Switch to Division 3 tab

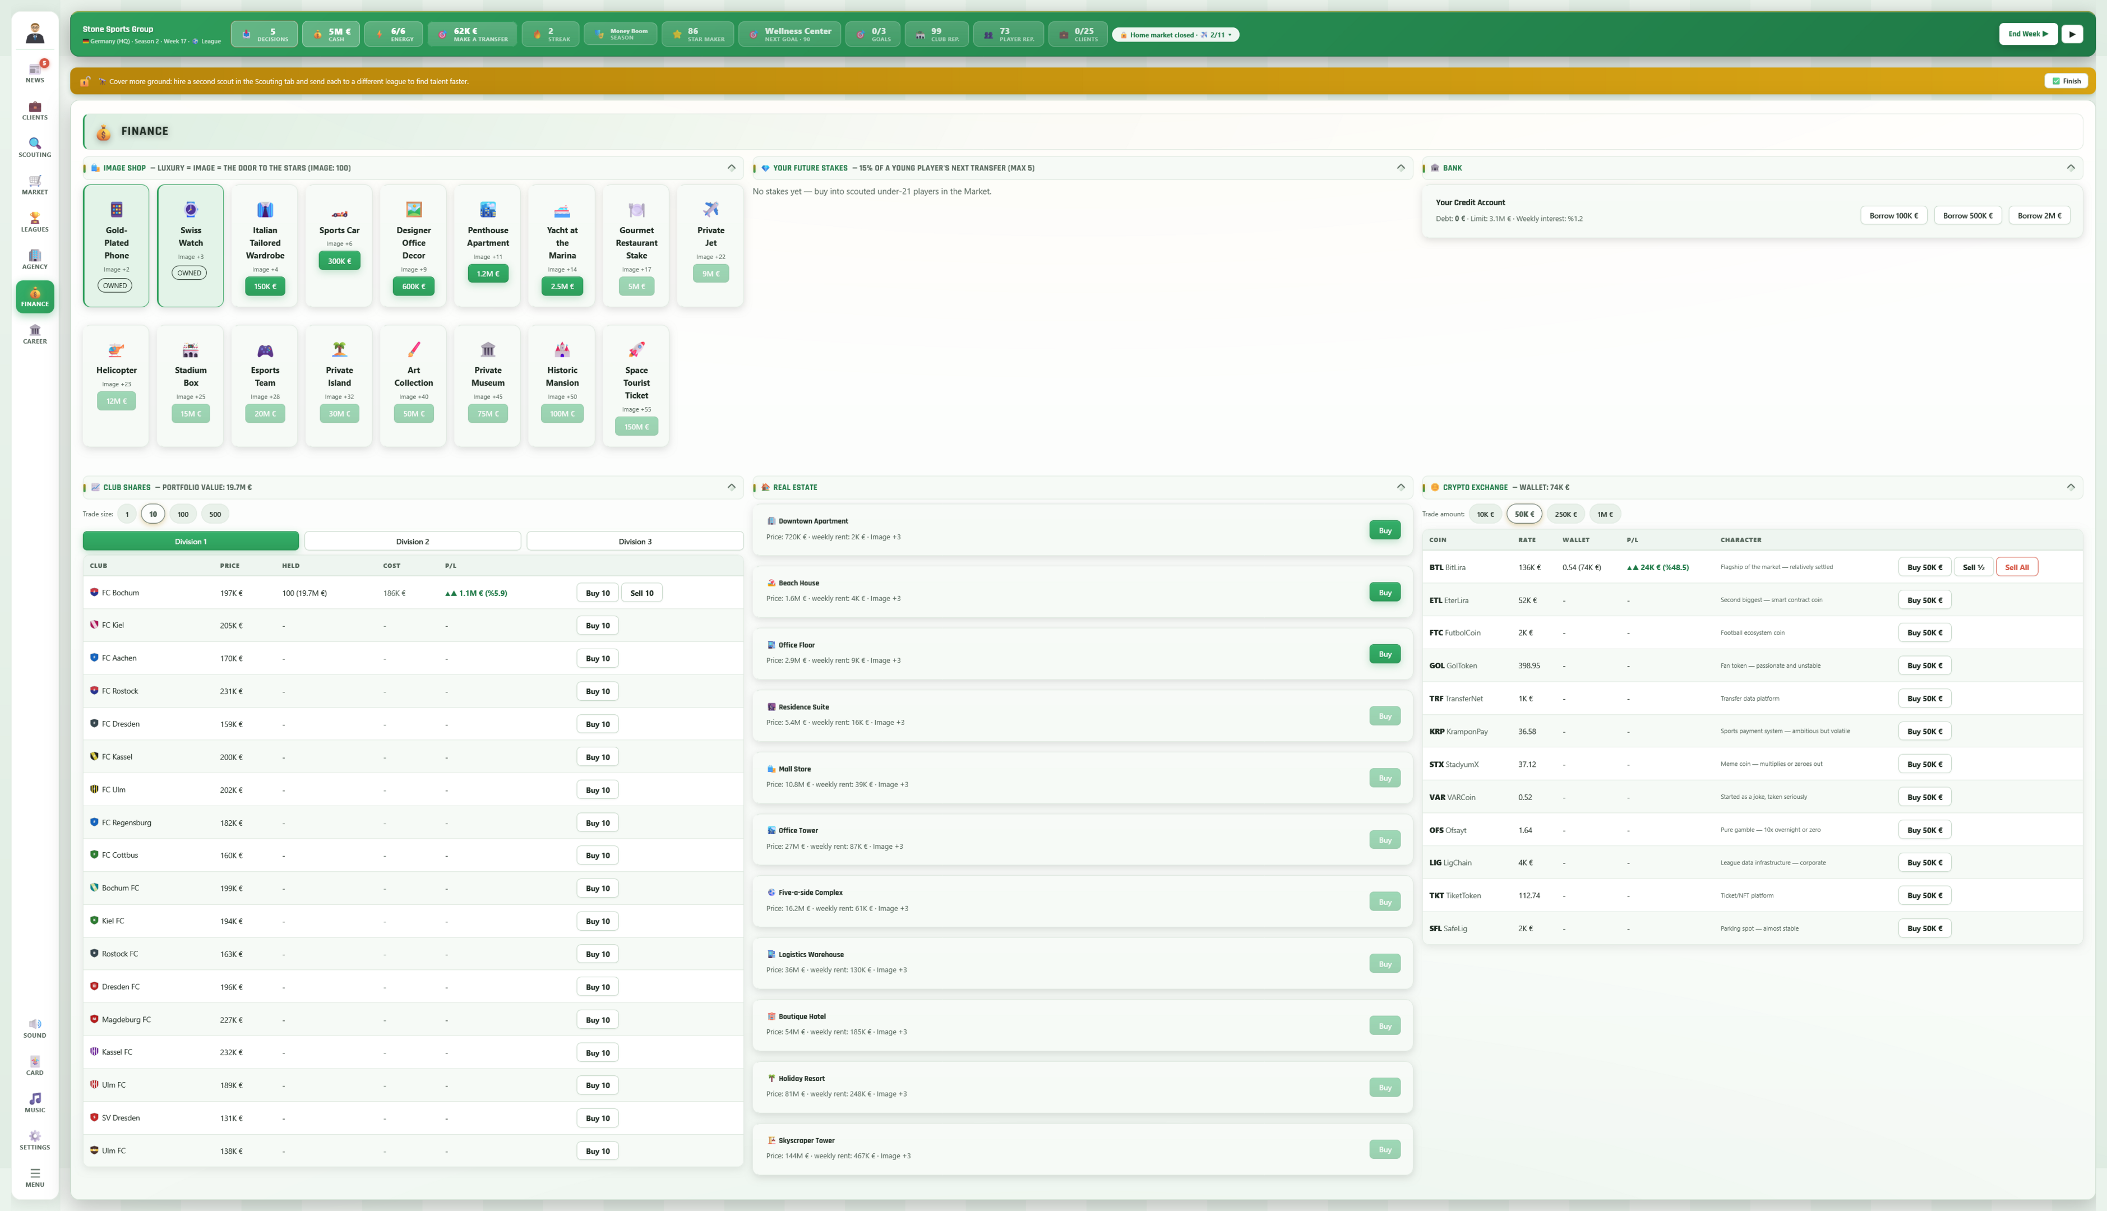(x=635, y=542)
